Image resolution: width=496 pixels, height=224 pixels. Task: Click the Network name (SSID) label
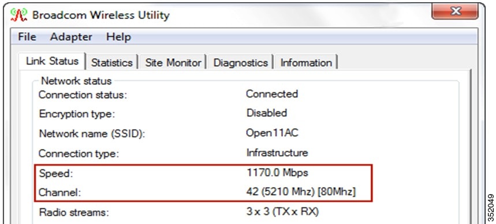click(x=92, y=133)
